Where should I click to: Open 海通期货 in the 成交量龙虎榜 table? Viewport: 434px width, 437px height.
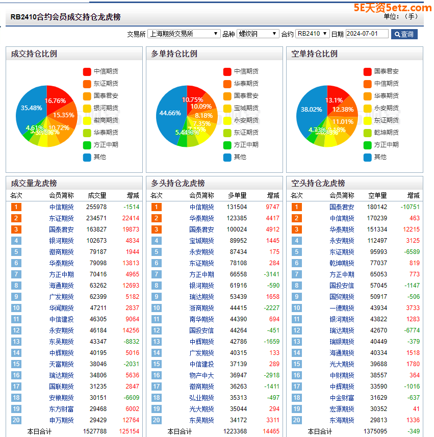62,286
